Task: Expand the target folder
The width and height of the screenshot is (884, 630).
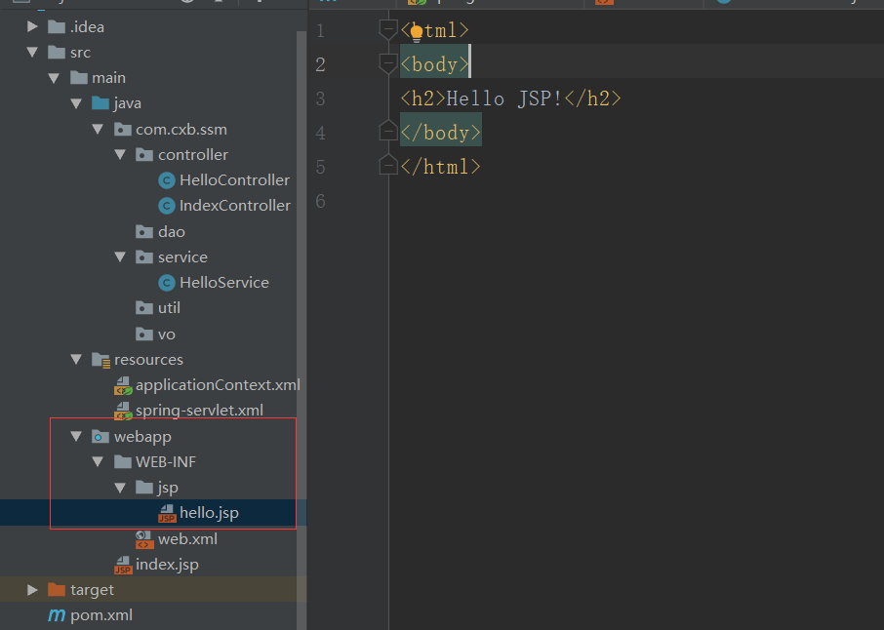Action: pyautogui.click(x=32, y=589)
